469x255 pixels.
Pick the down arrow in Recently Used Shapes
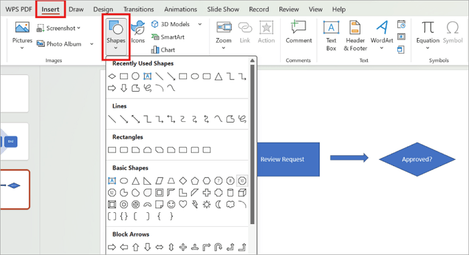(123, 88)
